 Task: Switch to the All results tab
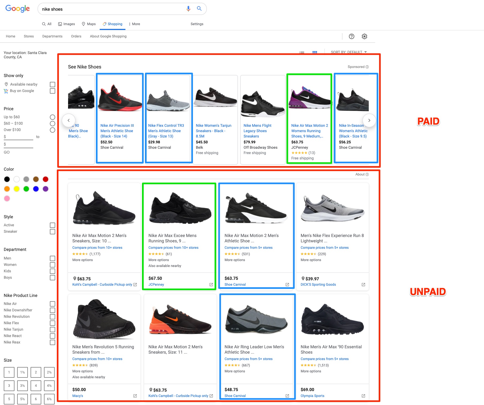tap(47, 24)
